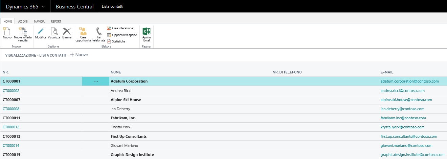Open Statistiche from ribbon
The width and height of the screenshot is (447, 159).
[x=116, y=41]
